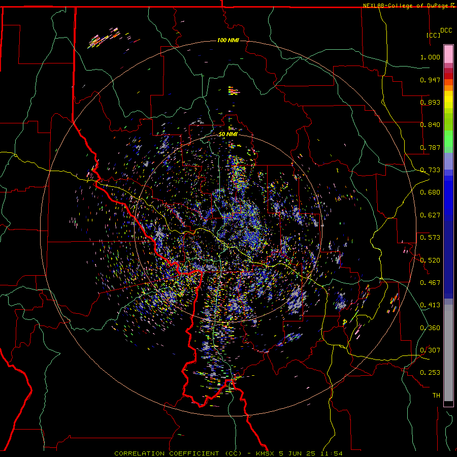
Task: Pick the pink segment atop the color bar
Action: 448,54
